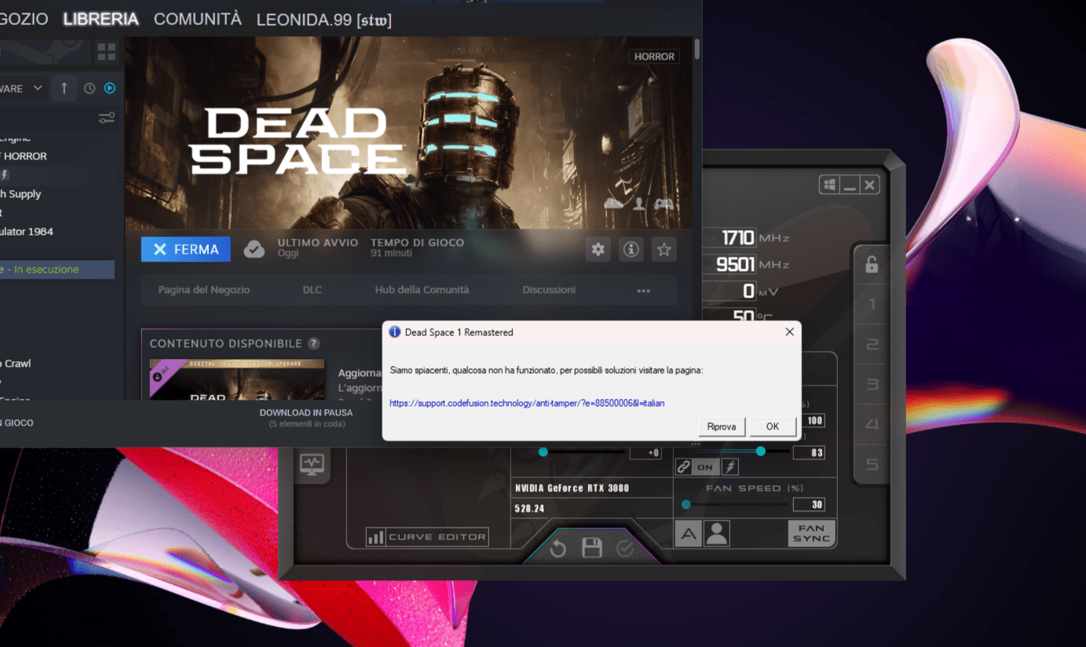Click the OC Scanner lightning icon
Image resolution: width=1086 pixels, height=647 pixels.
point(730,466)
